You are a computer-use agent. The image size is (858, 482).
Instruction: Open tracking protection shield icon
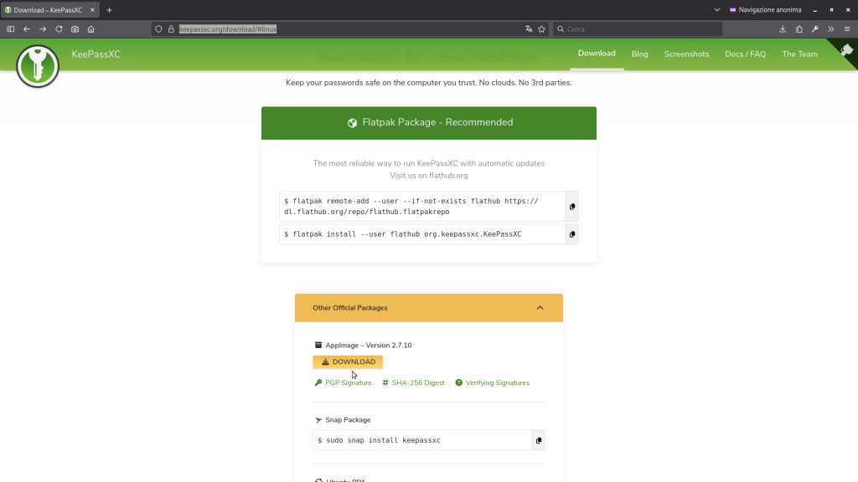158,29
